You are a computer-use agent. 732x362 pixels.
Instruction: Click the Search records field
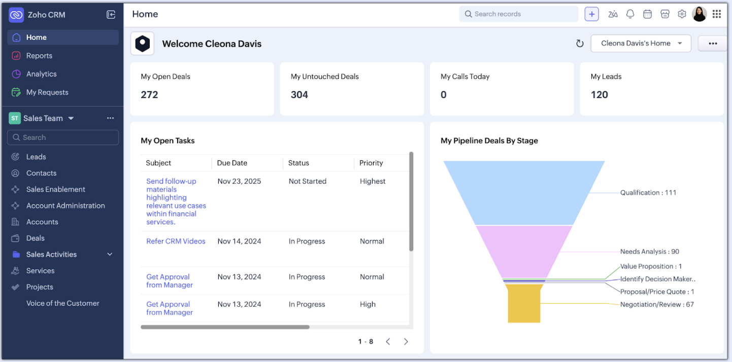[x=518, y=14]
